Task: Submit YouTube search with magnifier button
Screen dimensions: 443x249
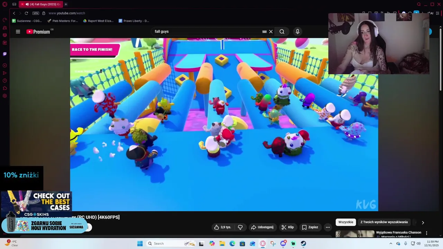Action: coord(282,31)
